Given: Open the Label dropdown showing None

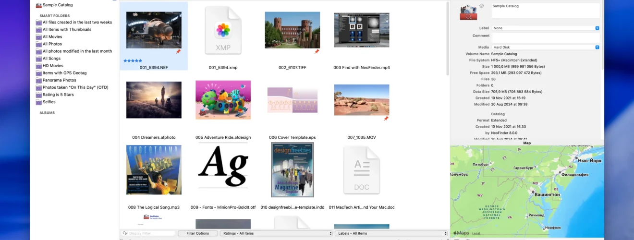Looking at the screenshot, I should [x=546, y=28].
